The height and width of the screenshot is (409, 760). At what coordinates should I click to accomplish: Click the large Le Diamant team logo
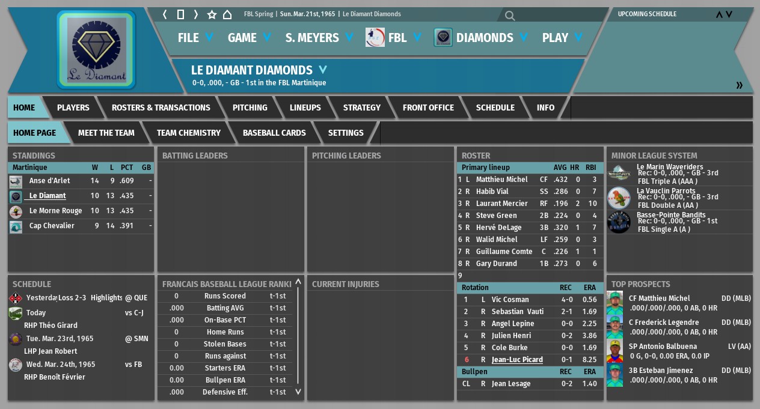[96, 50]
